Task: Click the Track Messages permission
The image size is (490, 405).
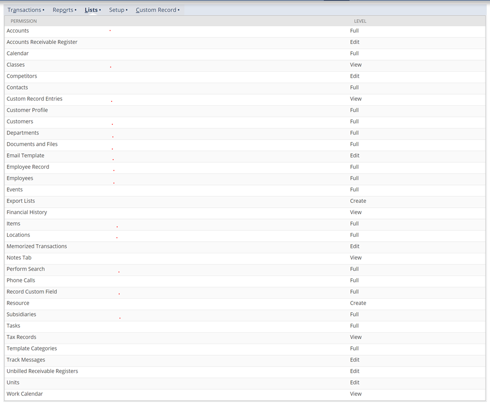Action: click(x=26, y=360)
